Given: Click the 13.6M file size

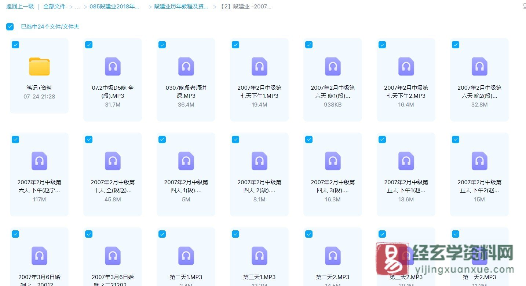Looking at the screenshot, I should point(406,200).
